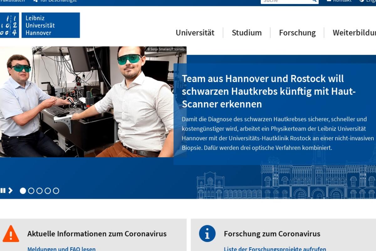Jump to the third slide indicator dot
Screen dimensions: 376x251
[x=39, y=191]
